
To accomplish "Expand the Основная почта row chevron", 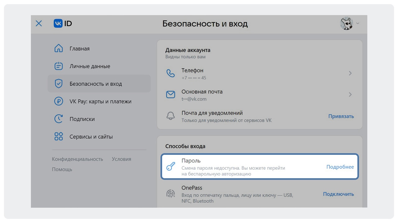I will (350, 94).
